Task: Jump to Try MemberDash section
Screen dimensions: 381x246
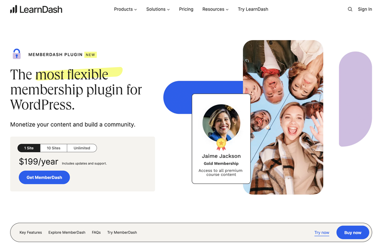Action: tap(122, 233)
